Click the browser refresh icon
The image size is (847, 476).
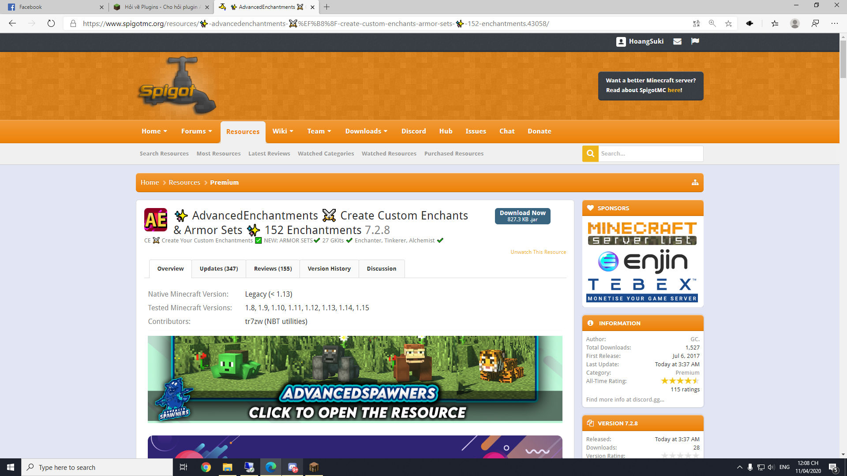(x=51, y=24)
